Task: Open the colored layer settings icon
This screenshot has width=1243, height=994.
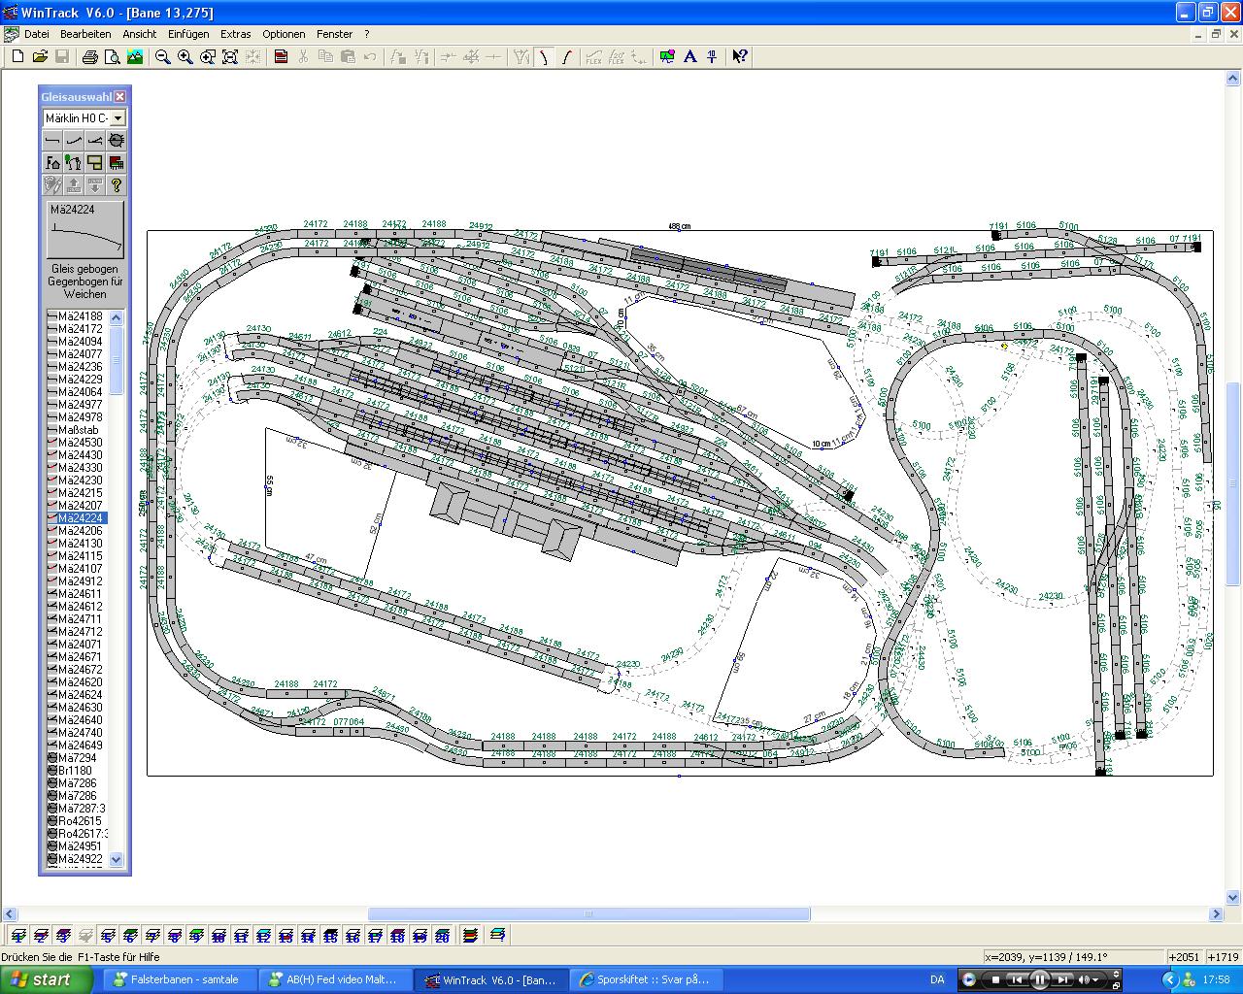Action: [667, 57]
